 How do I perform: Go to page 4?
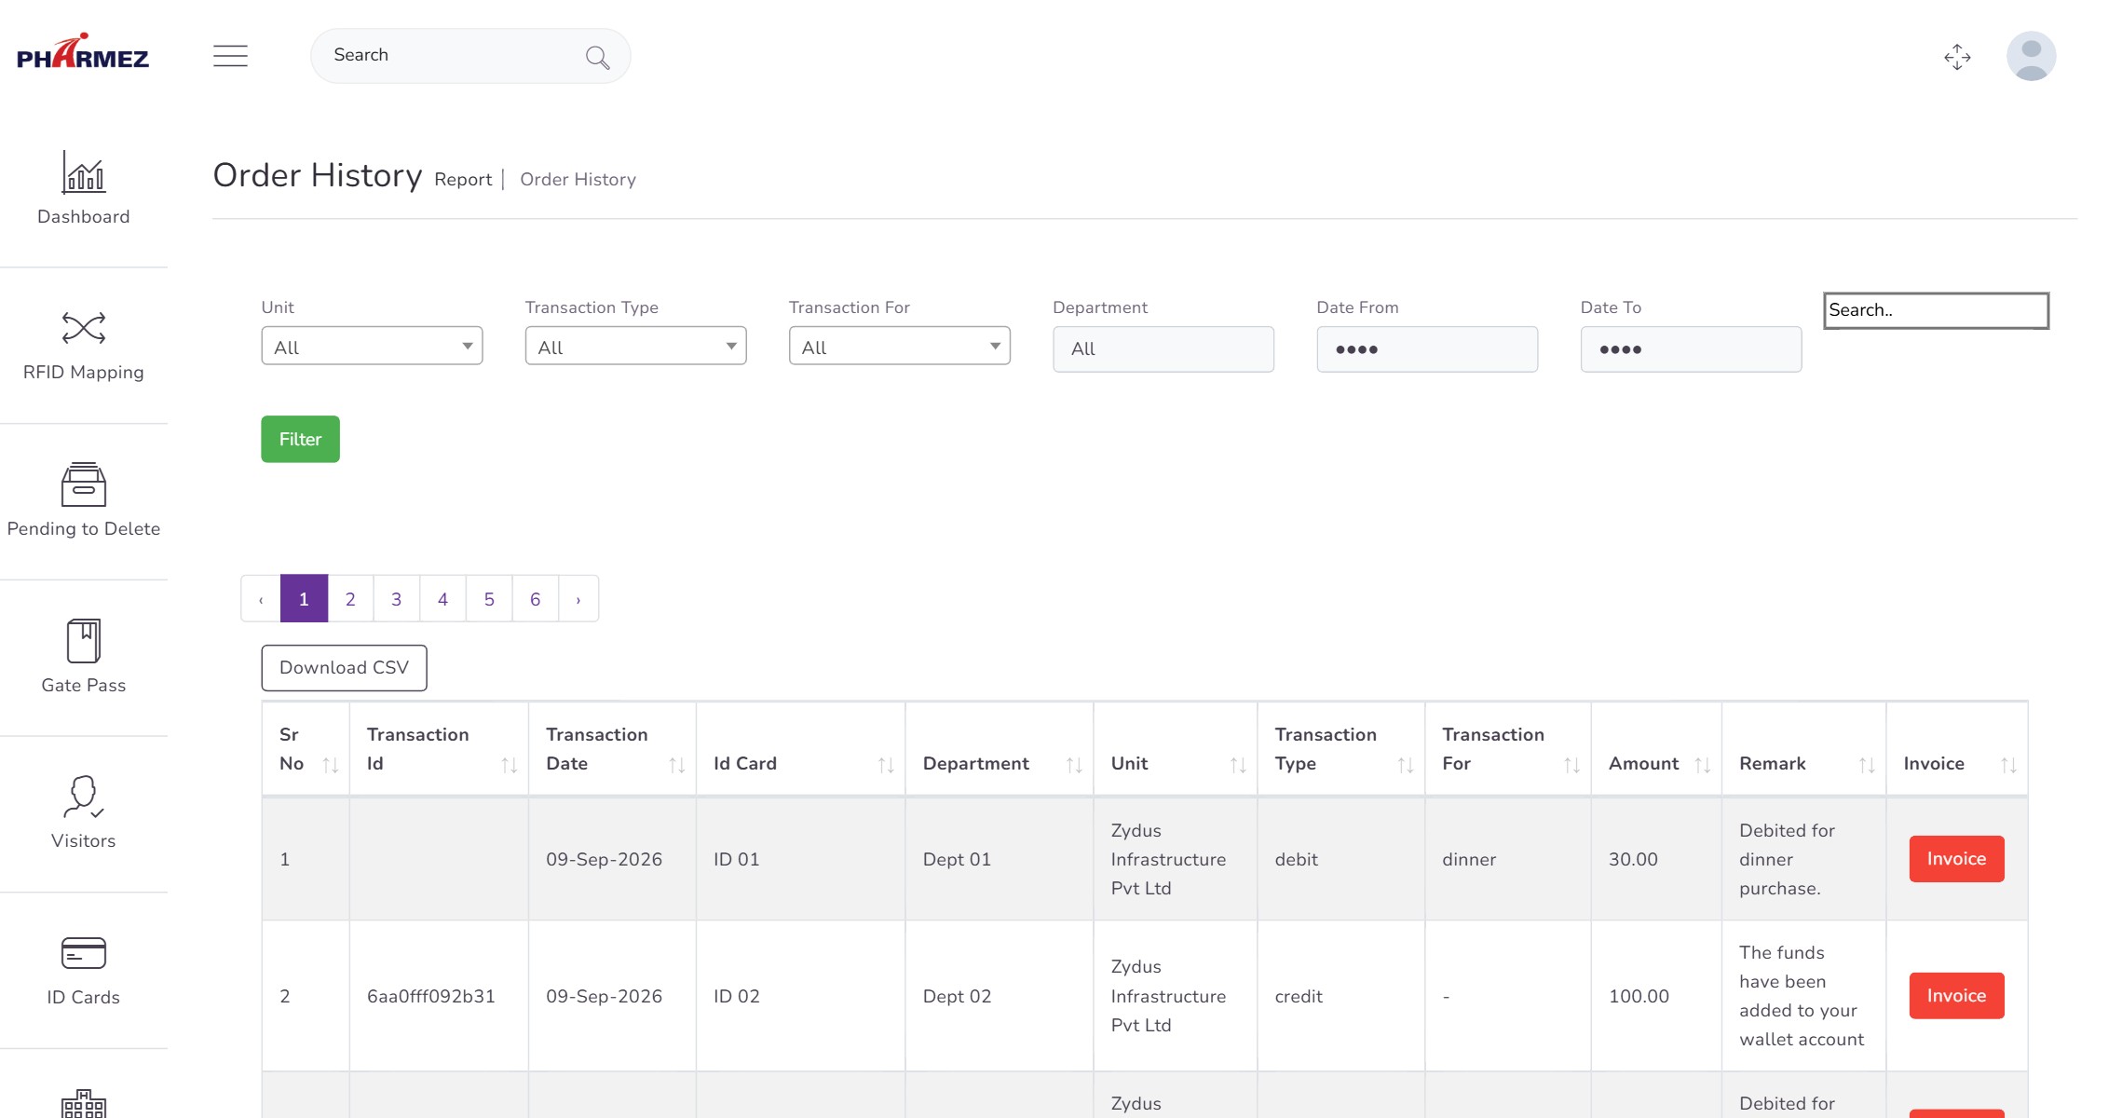(x=442, y=599)
